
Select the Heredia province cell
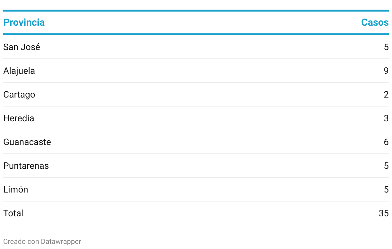pyautogui.click(x=19, y=118)
